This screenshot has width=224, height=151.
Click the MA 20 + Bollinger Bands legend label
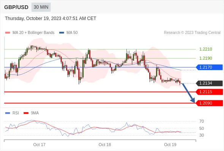pyautogui.click(x=33, y=33)
